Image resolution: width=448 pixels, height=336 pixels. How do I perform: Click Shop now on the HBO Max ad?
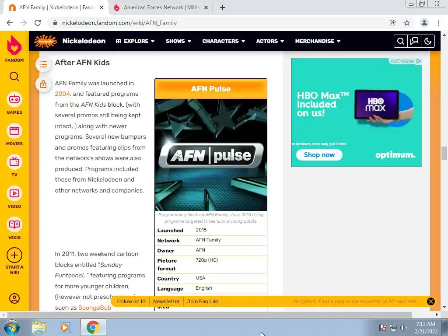(x=319, y=155)
